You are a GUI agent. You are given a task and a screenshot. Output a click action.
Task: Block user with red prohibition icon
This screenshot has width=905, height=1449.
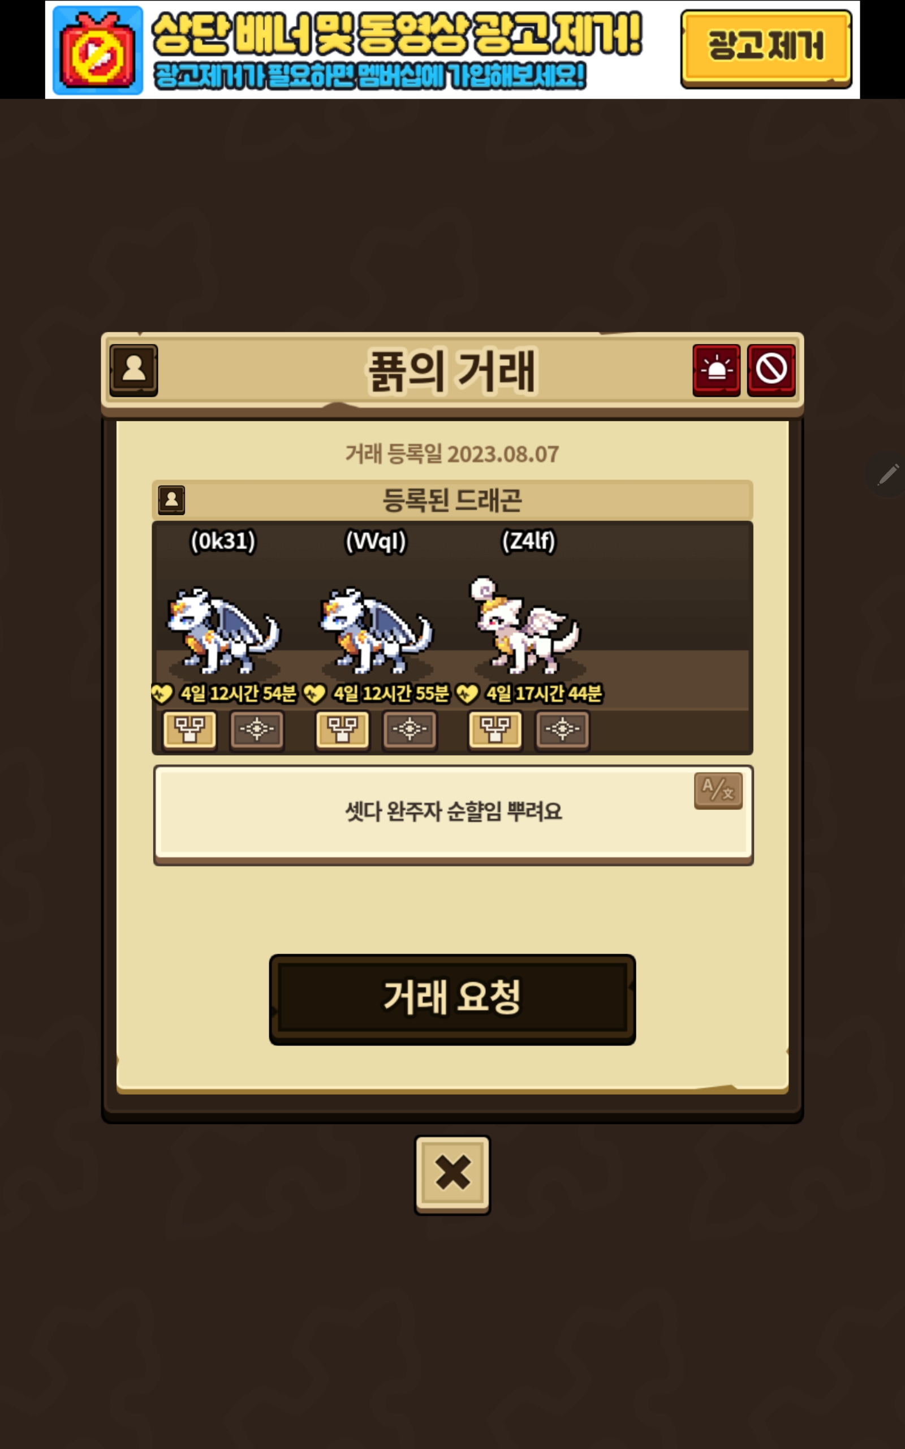click(771, 370)
